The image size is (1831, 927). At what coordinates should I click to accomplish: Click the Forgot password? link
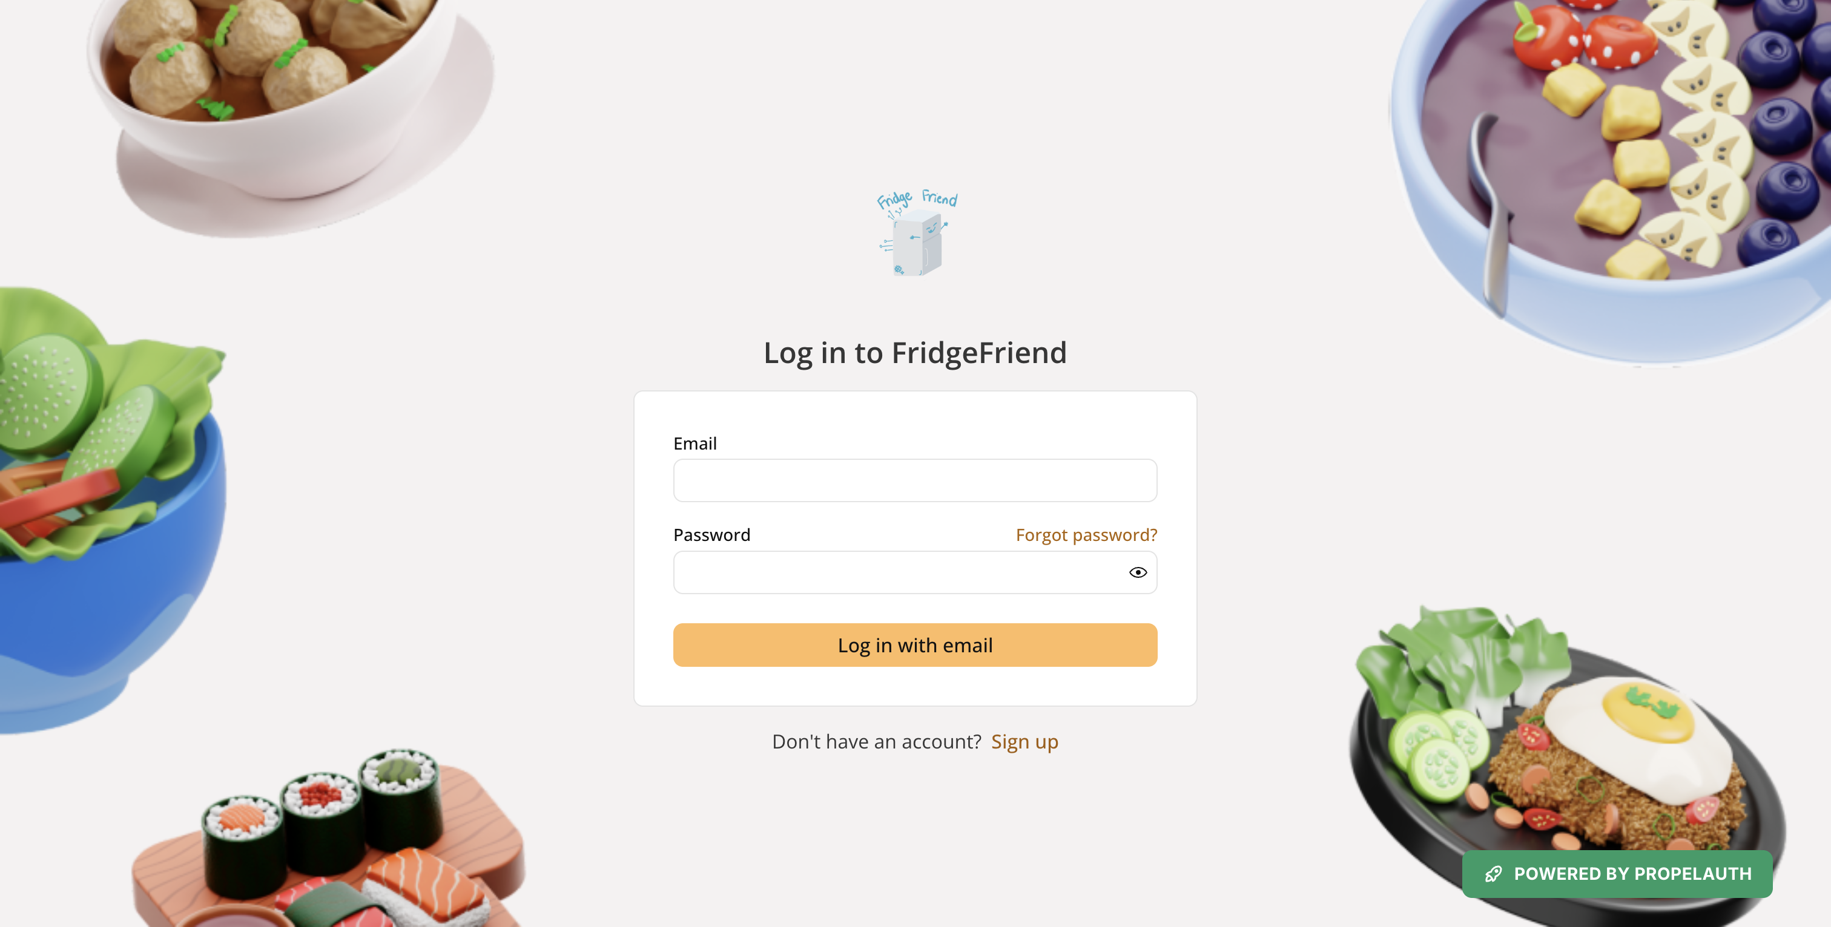[1086, 535]
